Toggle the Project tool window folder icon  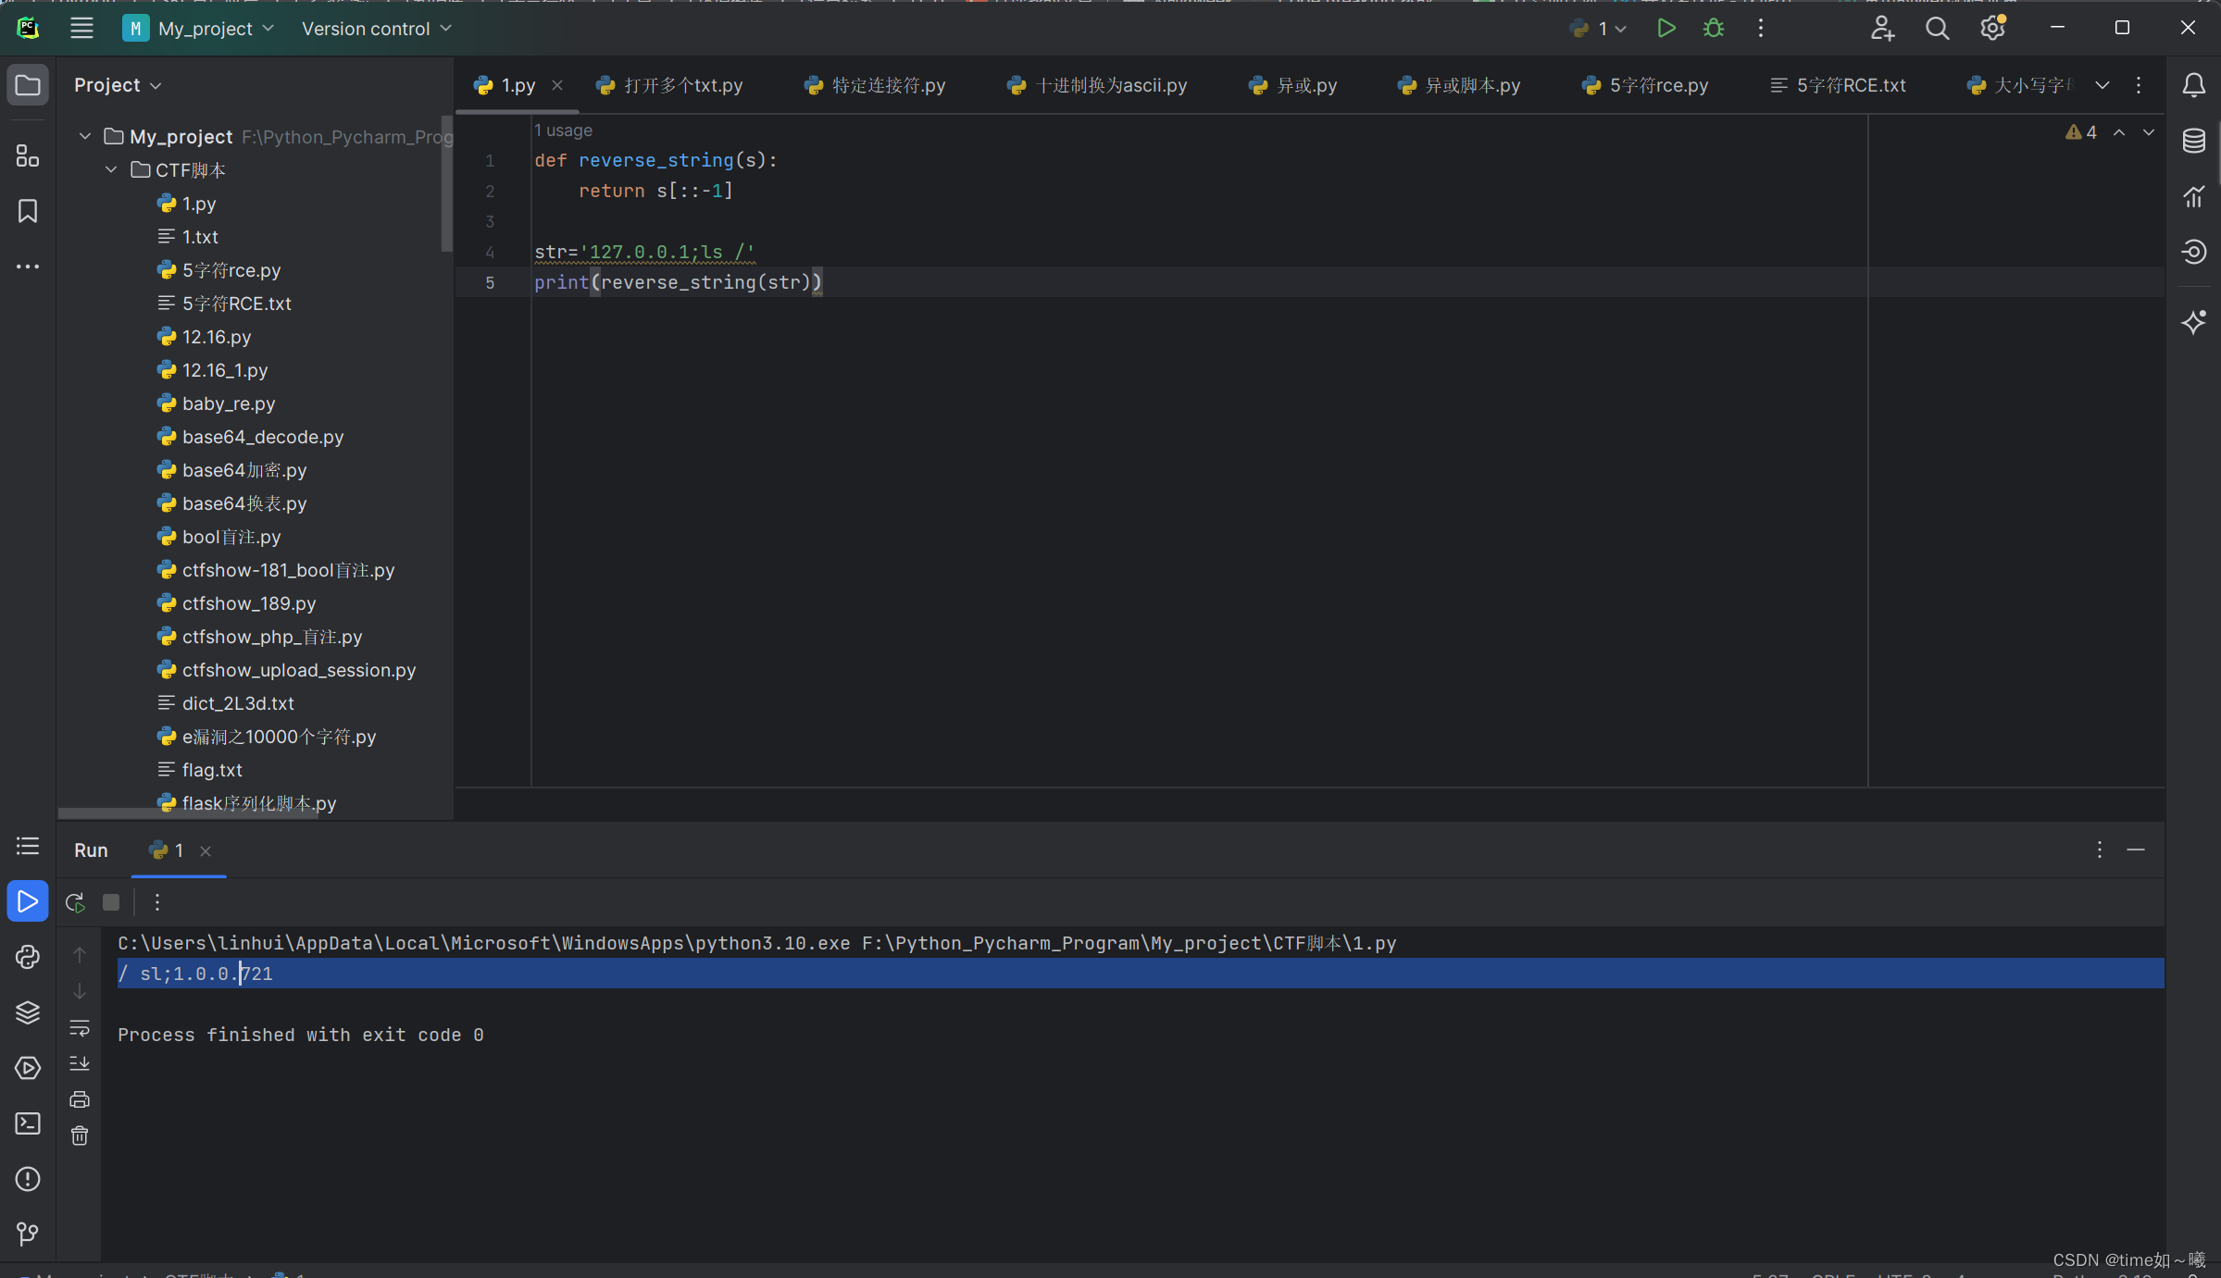point(28,85)
